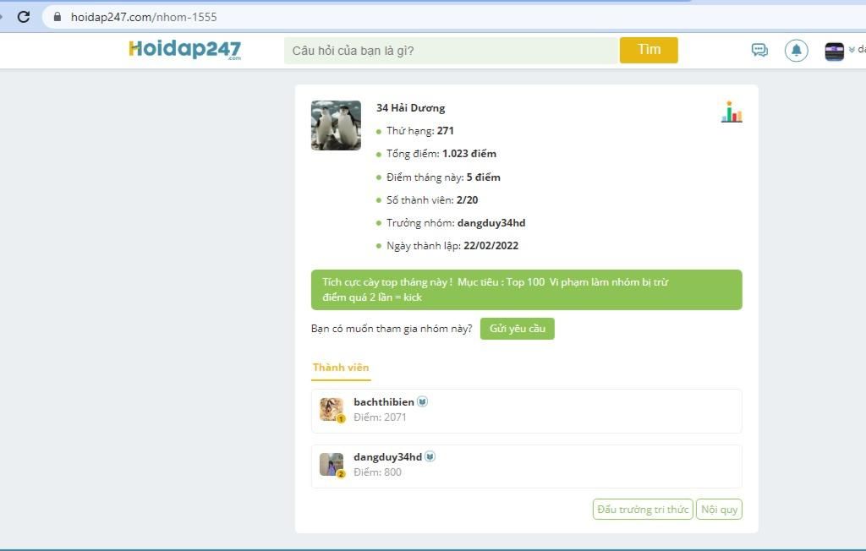Click the green group announcement banner
The height and width of the screenshot is (551, 866).
[526, 290]
